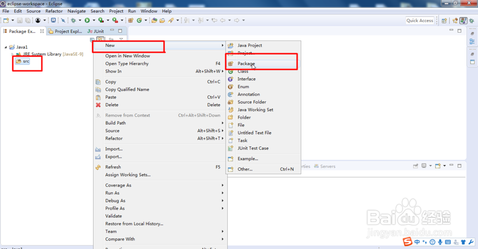Click the Forward navigation arrow icon
Viewport: 478px width, 249px height.
click(237, 21)
